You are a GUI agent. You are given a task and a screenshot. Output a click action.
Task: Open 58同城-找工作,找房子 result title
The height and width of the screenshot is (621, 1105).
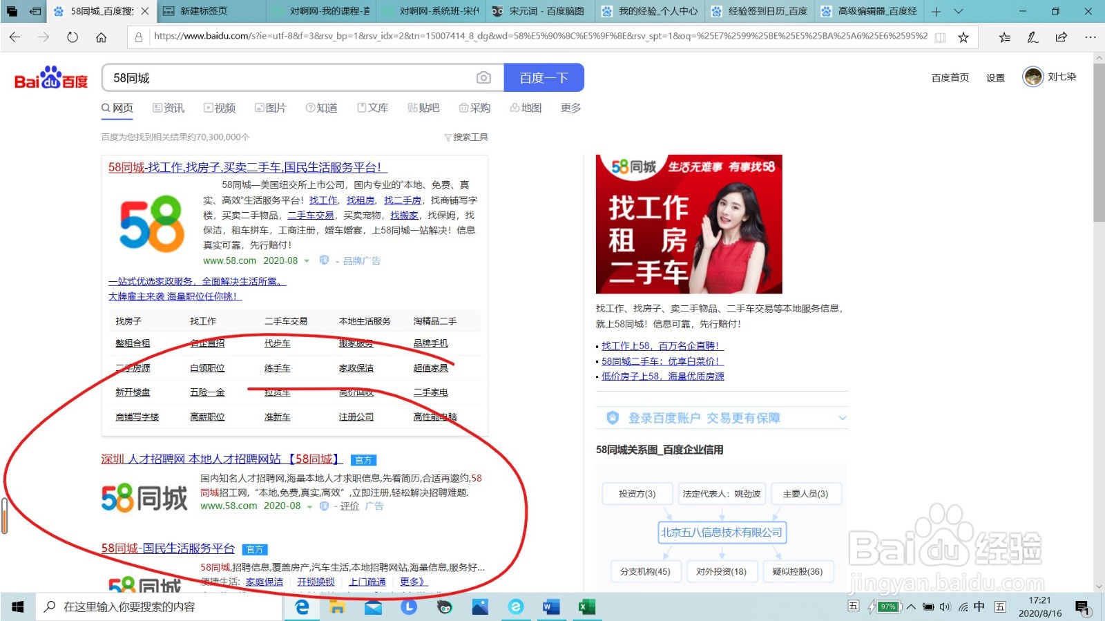click(247, 167)
